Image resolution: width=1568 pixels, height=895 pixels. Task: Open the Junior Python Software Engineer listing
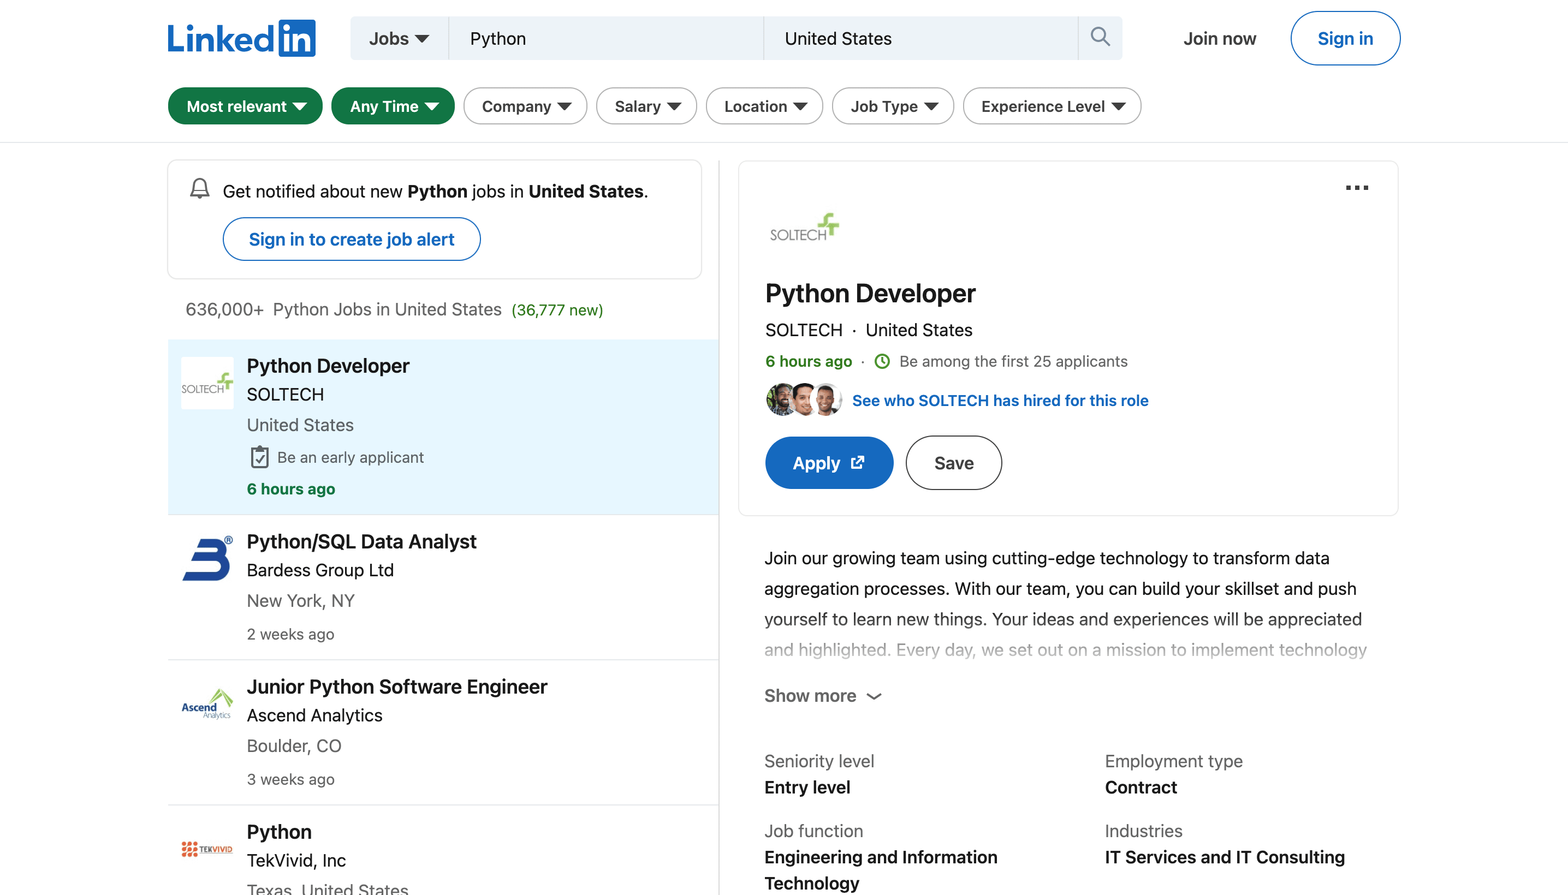pyautogui.click(x=396, y=686)
